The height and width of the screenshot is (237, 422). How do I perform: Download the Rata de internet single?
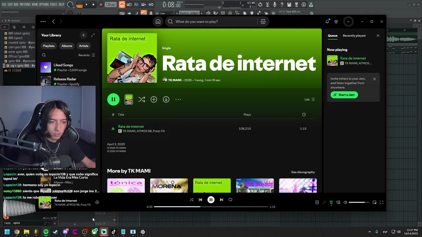point(166,99)
